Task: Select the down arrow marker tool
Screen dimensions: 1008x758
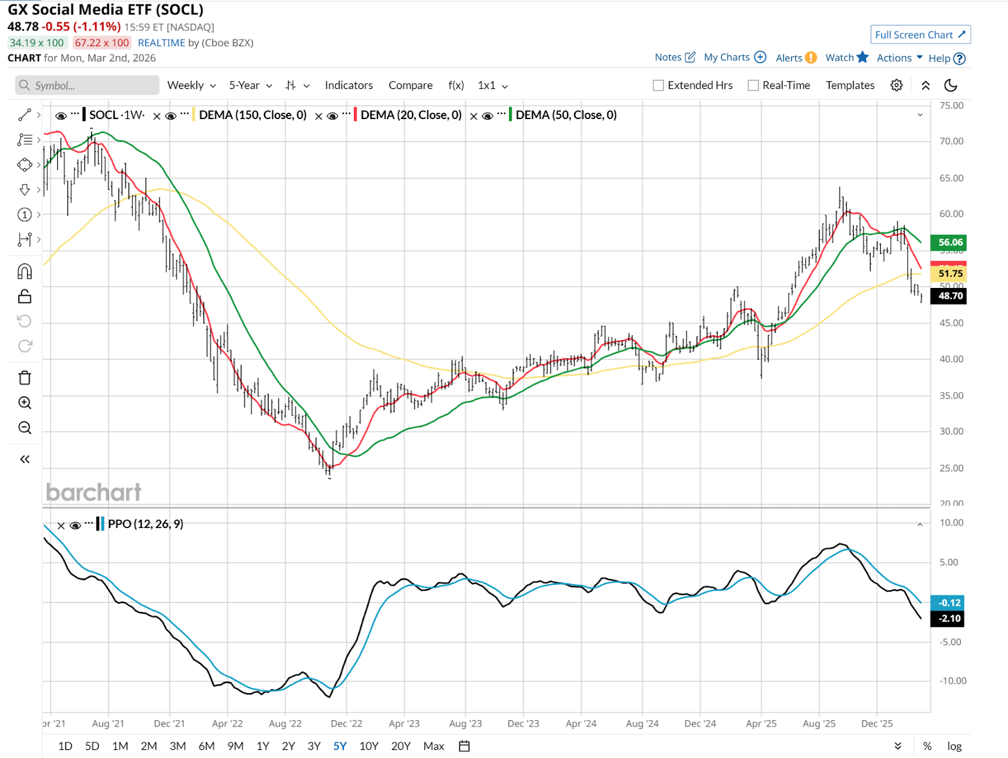Action: [x=25, y=190]
